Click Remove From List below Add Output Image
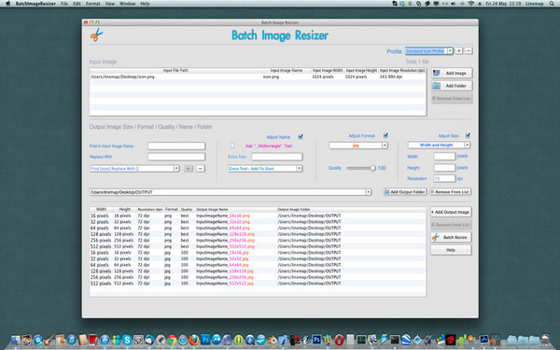 coord(451,225)
